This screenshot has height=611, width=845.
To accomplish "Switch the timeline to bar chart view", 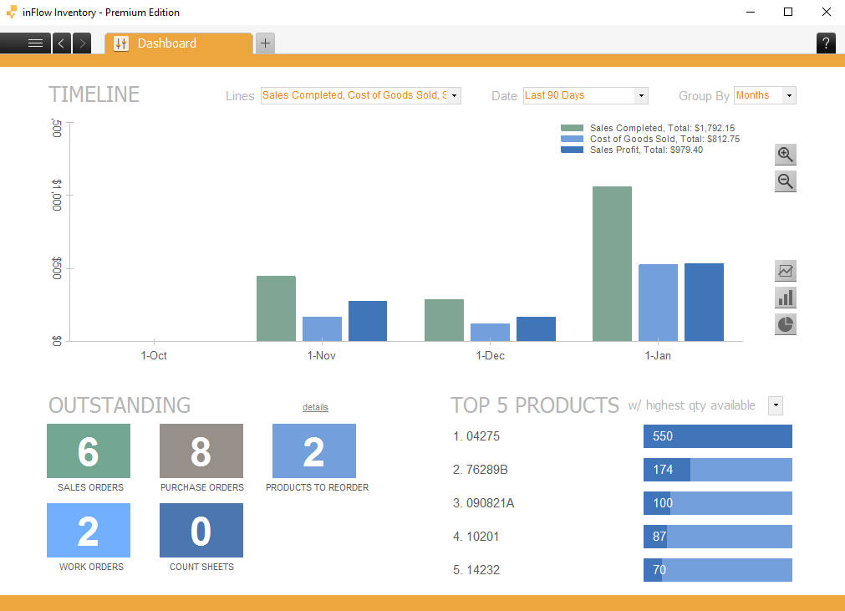I will click(785, 297).
